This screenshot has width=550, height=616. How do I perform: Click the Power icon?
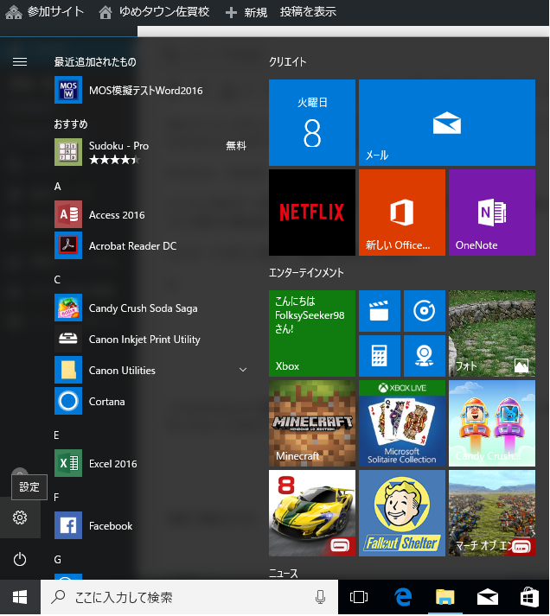[x=20, y=560]
